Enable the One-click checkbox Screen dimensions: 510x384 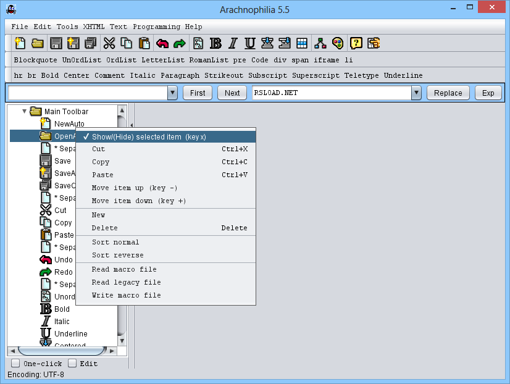pyautogui.click(x=15, y=363)
